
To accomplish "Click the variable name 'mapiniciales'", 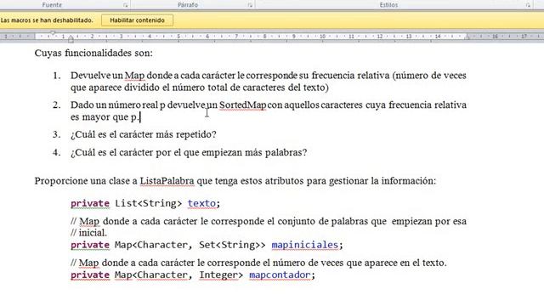I will click(x=304, y=245).
